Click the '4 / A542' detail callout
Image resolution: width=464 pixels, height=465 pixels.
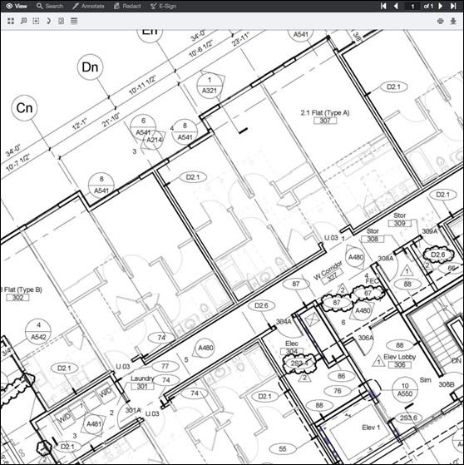pos(38,332)
